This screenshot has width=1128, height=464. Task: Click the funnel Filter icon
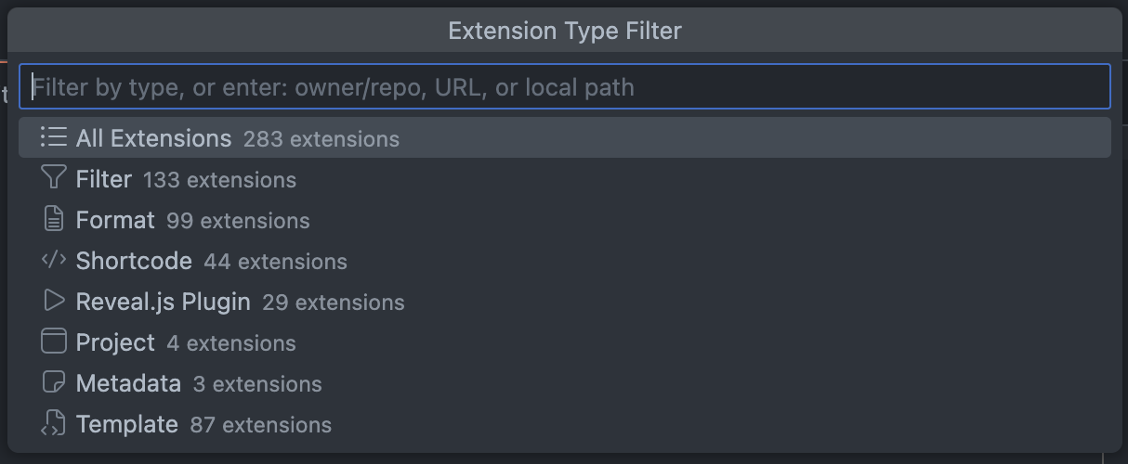pos(54,178)
